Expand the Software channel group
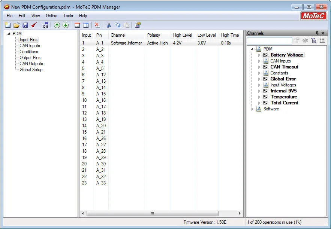Screen dimensions: 331x229 click(252, 109)
